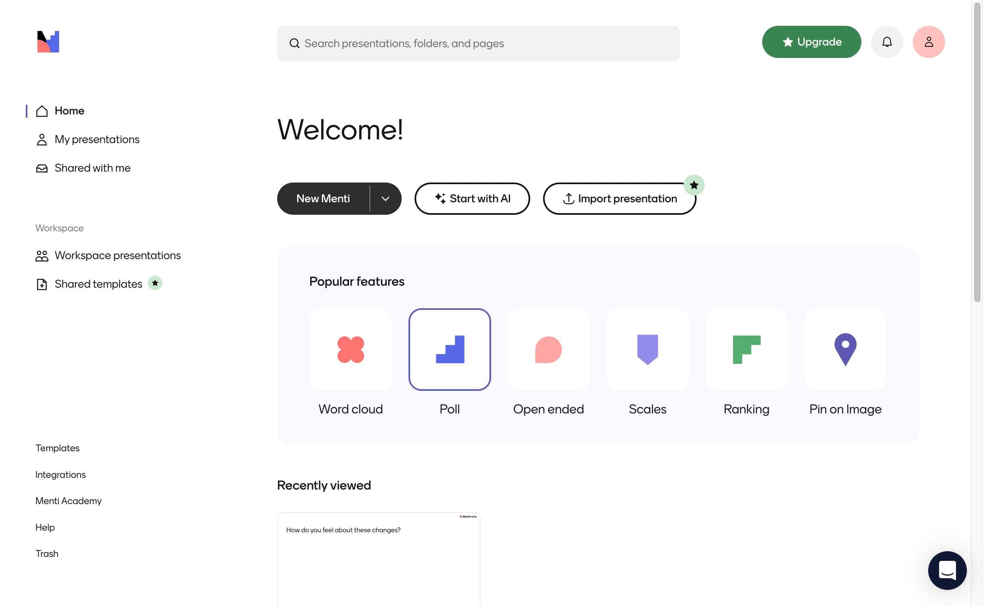Open the user profile avatar
This screenshot has width=983, height=606.
click(929, 42)
